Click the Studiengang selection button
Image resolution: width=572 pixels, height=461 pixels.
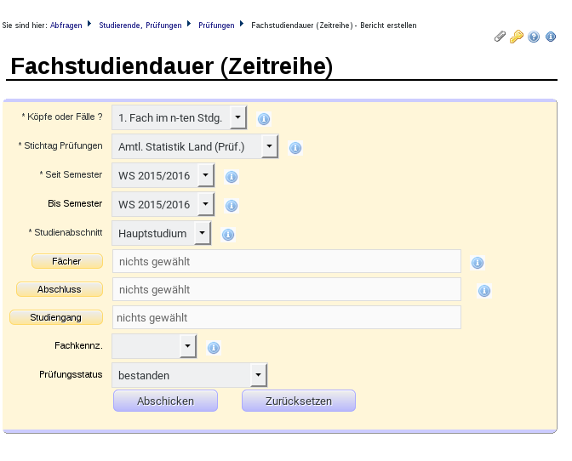56,317
